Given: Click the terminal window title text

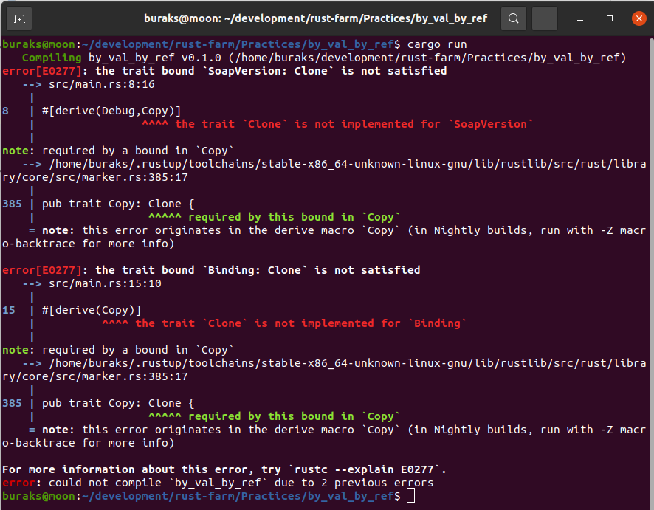Looking at the screenshot, I should [x=315, y=18].
